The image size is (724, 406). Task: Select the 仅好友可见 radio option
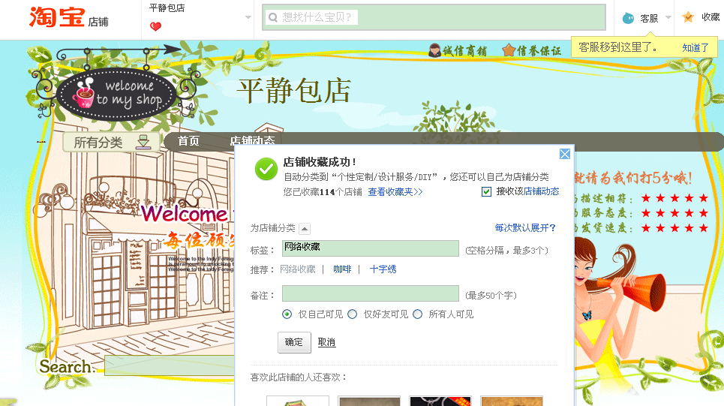[353, 314]
